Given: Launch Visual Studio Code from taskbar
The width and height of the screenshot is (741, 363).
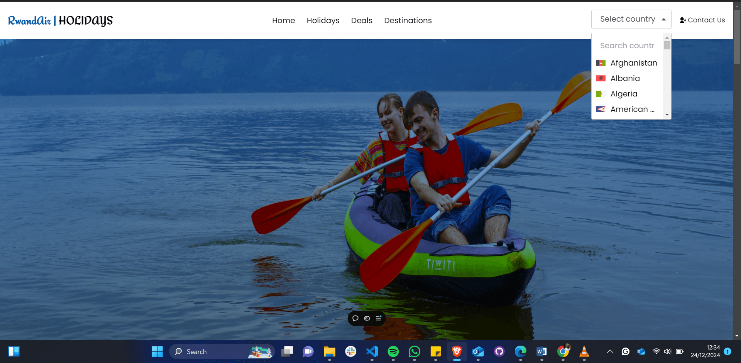Looking at the screenshot, I should click(372, 351).
